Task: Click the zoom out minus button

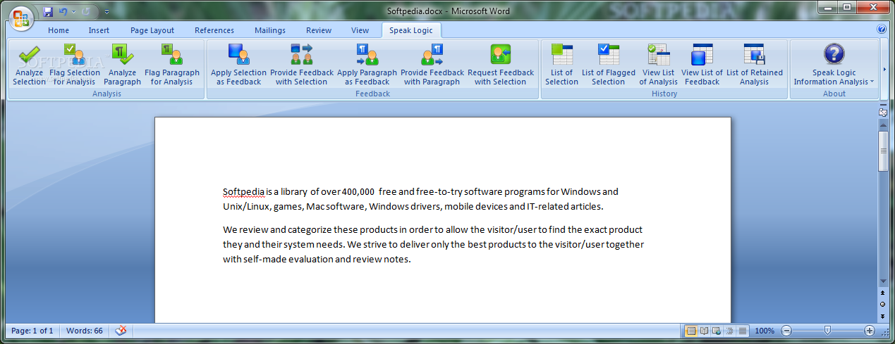Action: (x=786, y=331)
